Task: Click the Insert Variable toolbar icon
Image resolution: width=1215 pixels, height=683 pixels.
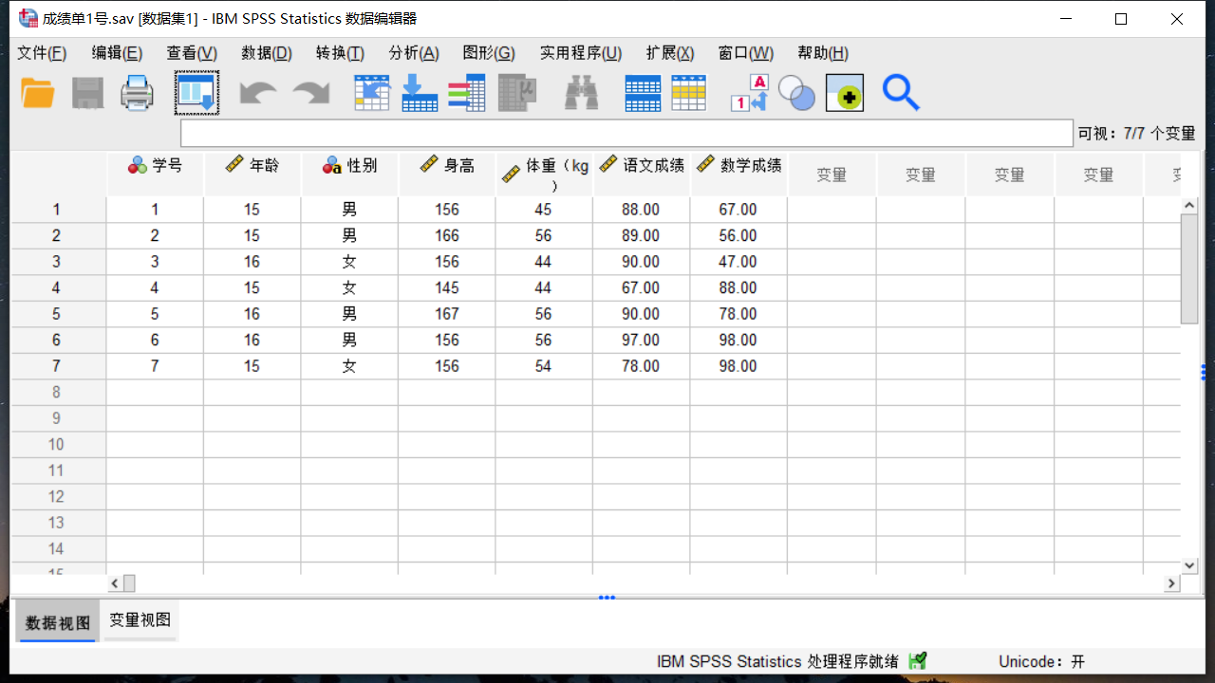Action: 688,92
